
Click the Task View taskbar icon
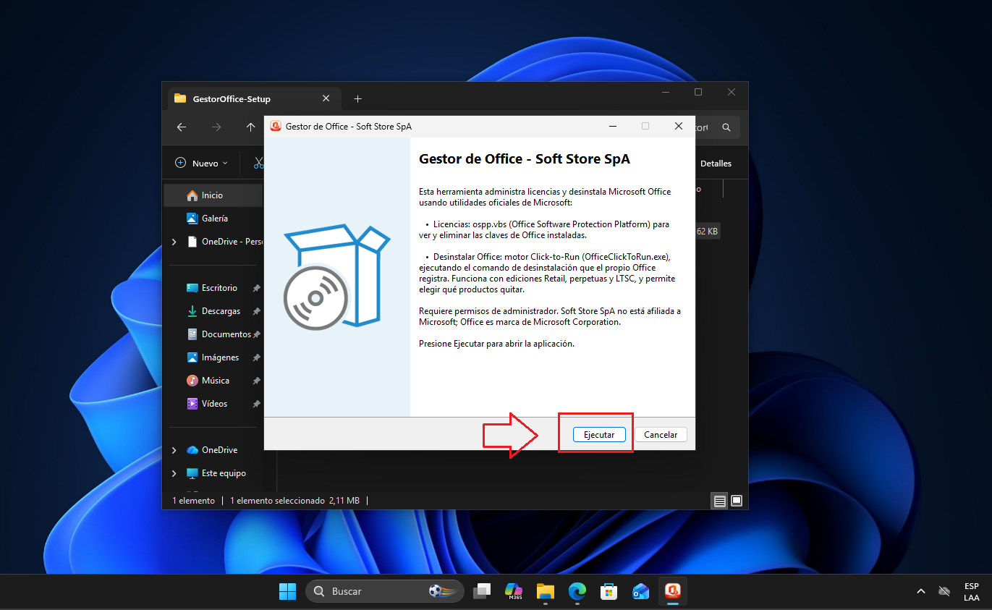[x=482, y=591]
